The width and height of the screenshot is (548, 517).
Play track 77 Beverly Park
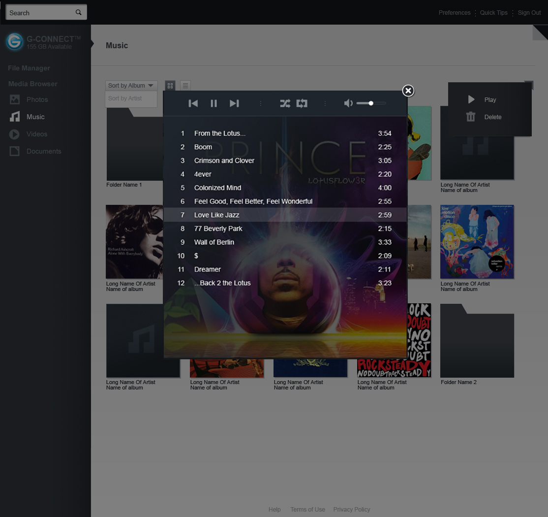coord(285,228)
